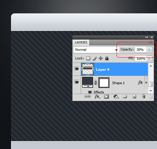Viewport: 157px width, 149px height.
Task: Open the Fill slider arrow
Action: click(149, 58)
